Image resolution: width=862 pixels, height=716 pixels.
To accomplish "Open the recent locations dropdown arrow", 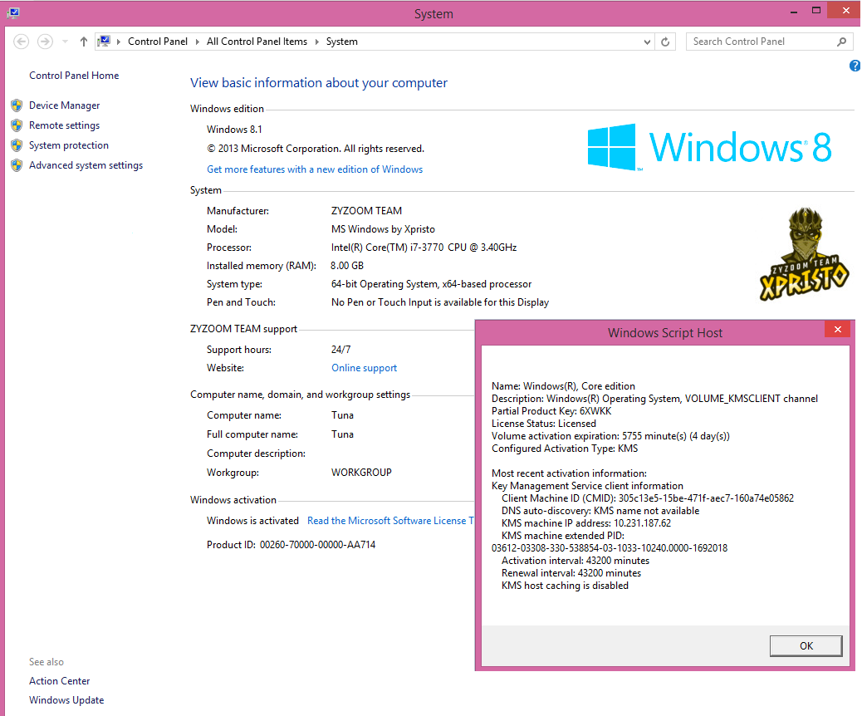I will tap(65, 42).
